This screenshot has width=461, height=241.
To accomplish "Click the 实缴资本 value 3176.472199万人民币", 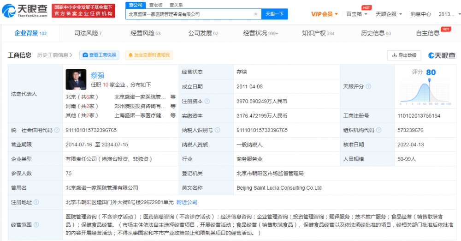I will [262, 116].
